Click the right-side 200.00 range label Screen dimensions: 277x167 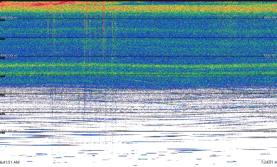point(270,131)
